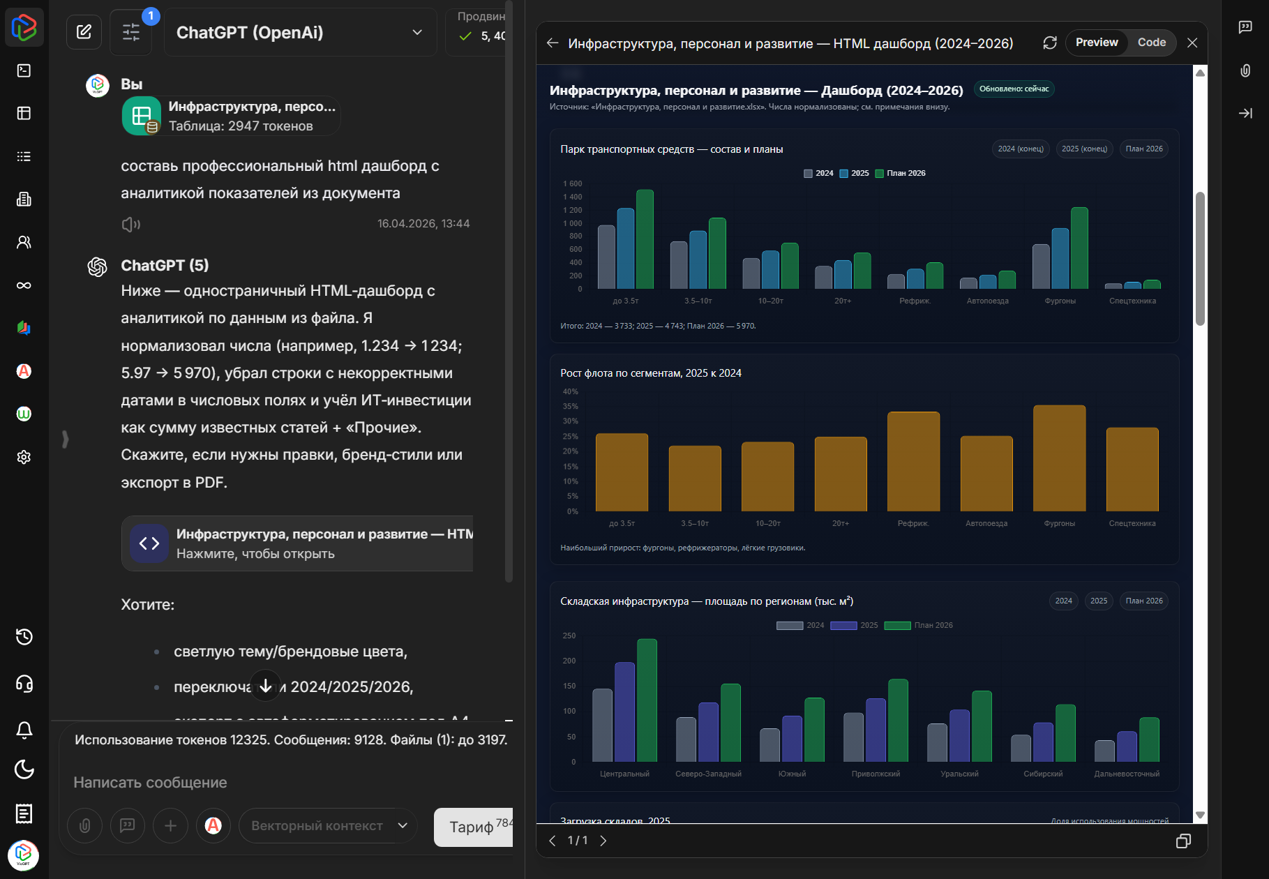
Task: Click the refresh icon in preview header
Action: (x=1050, y=43)
